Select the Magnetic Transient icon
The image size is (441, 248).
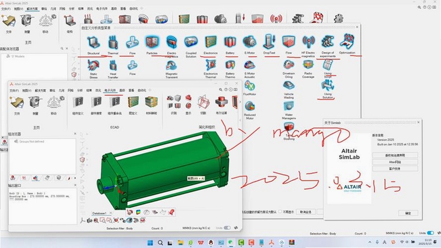pyautogui.click(x=171, y=66)
